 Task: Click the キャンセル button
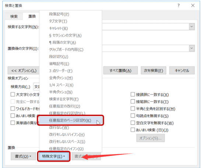pos(182,70)
